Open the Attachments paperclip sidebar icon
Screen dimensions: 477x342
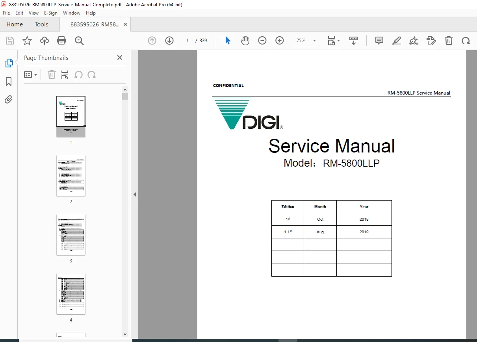pyautogui.click(x=9, y=99)
